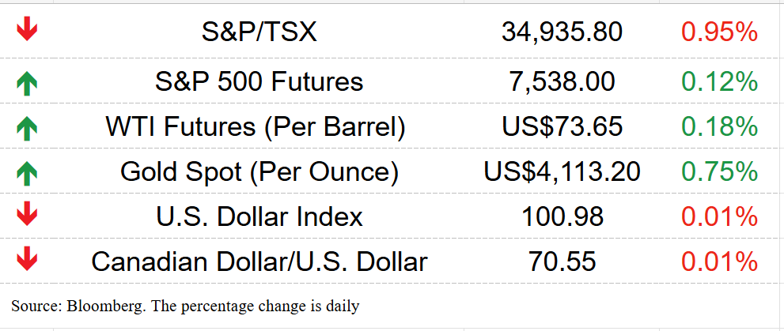Click the US$4,113.20 gold price
The height and width of the screenshot is (331, 784).
click(x=562, y=172)
